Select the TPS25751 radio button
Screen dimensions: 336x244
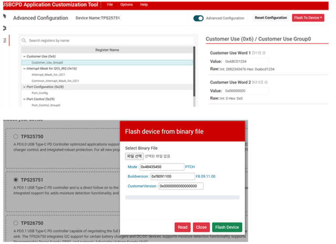tap(16, 180)
